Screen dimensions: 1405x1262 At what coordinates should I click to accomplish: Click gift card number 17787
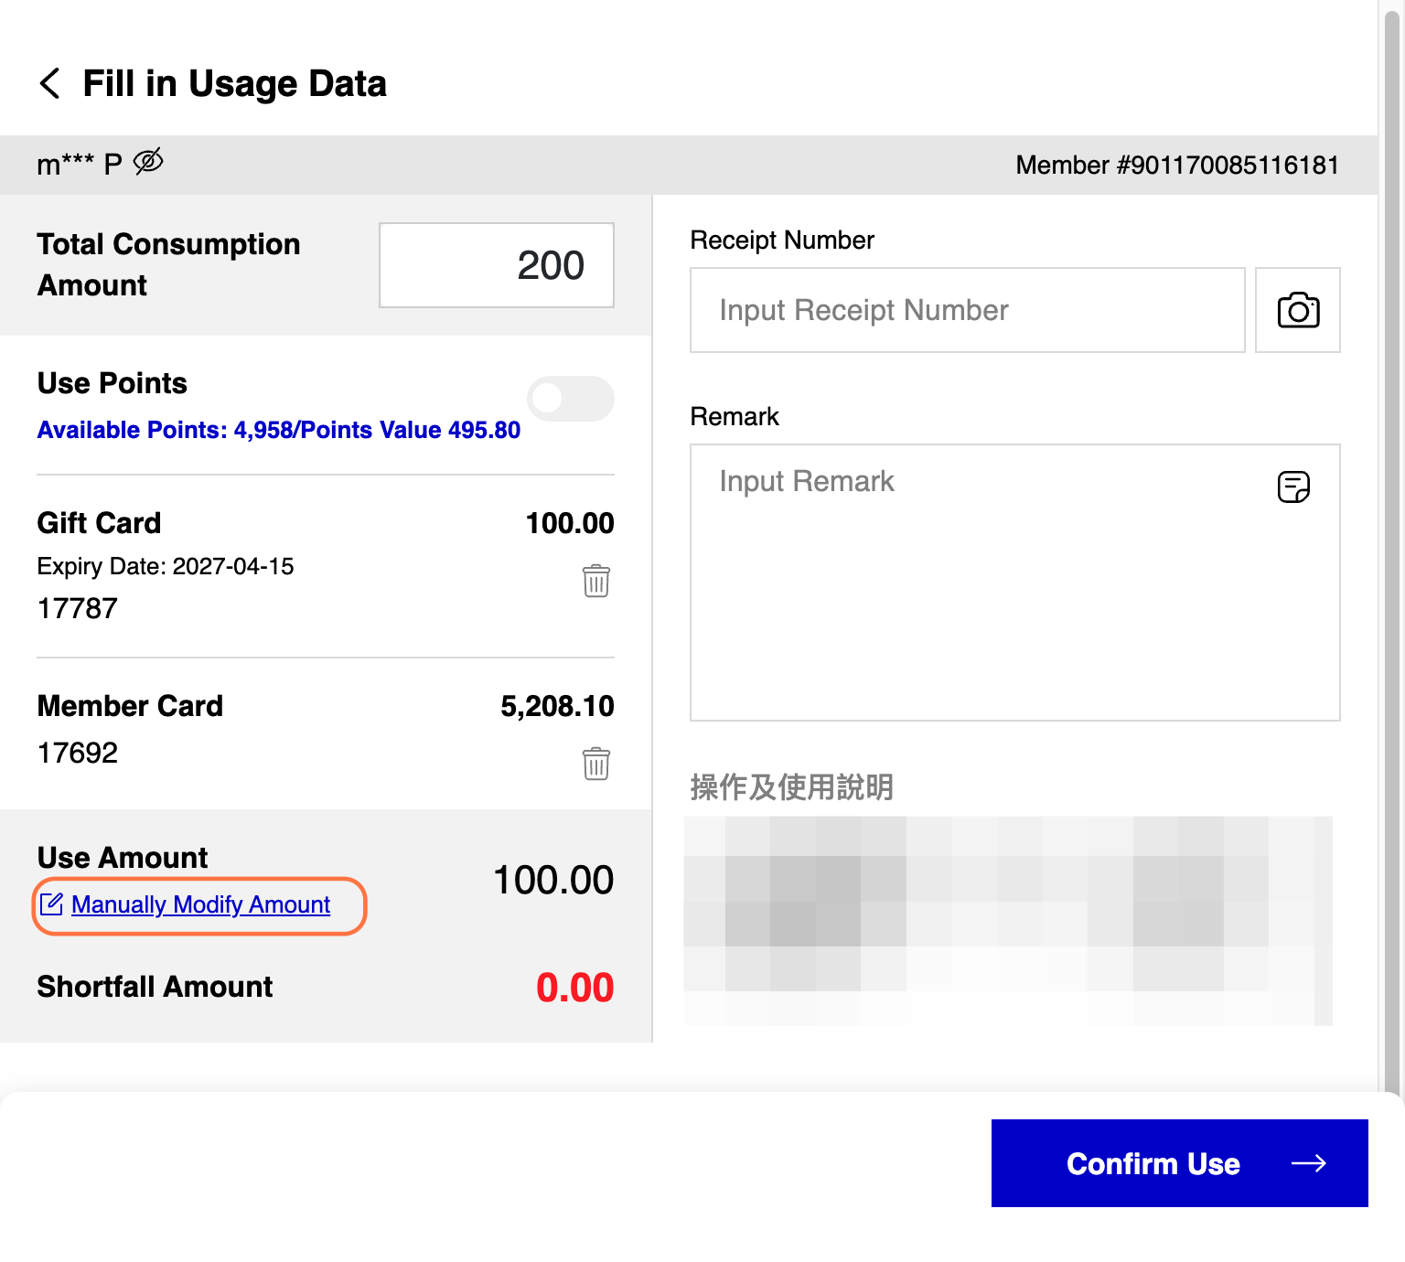pyautogui.click(x=78, y=608)
